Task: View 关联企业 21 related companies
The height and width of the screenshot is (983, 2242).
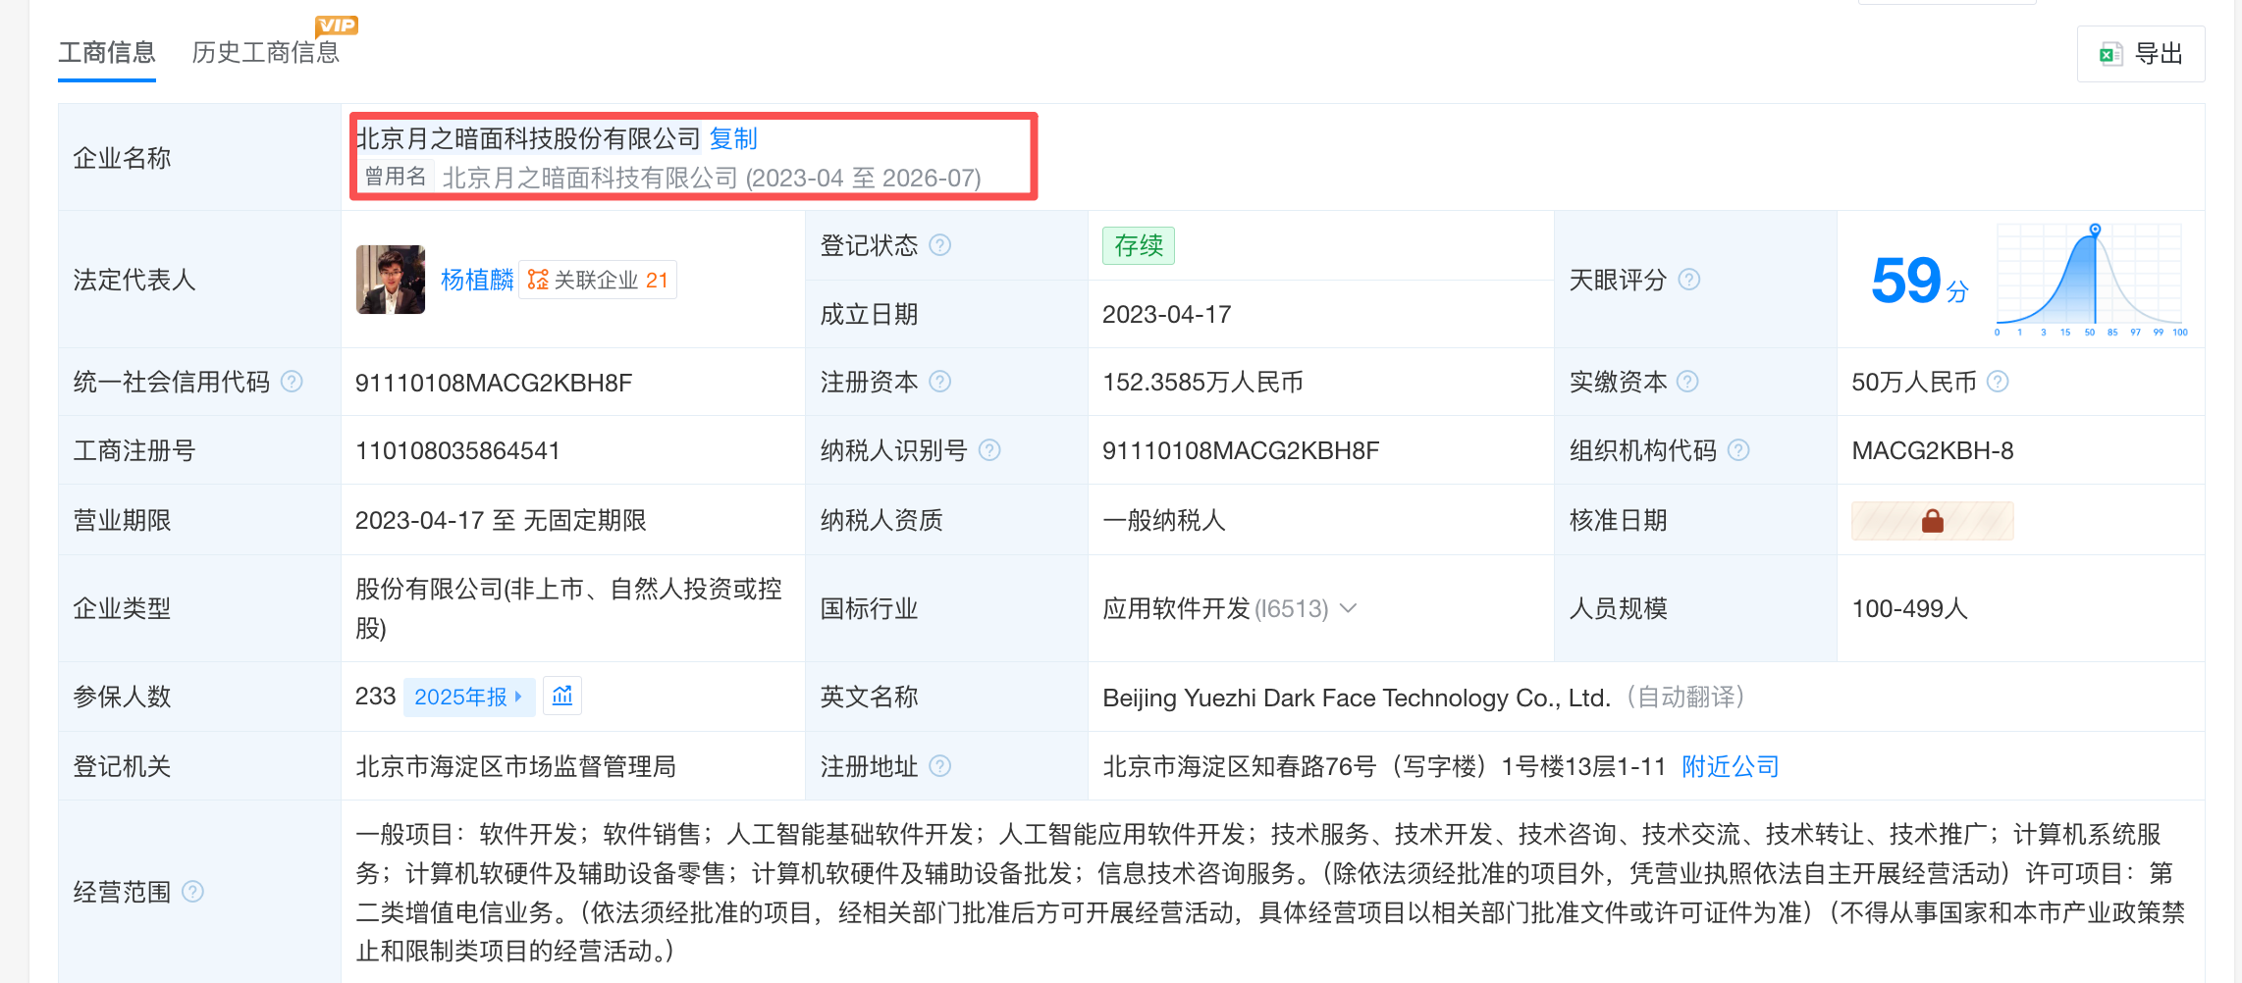Action: click(598, 281)
